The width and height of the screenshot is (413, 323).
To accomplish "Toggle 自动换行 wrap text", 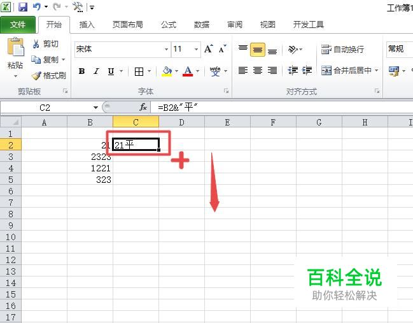I will point(342,49).
